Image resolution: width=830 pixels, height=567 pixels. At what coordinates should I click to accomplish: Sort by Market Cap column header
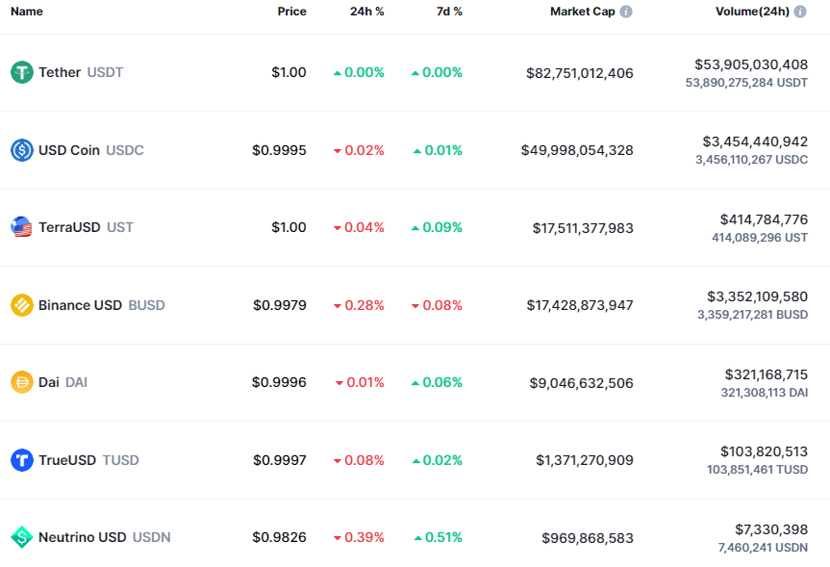582,12
